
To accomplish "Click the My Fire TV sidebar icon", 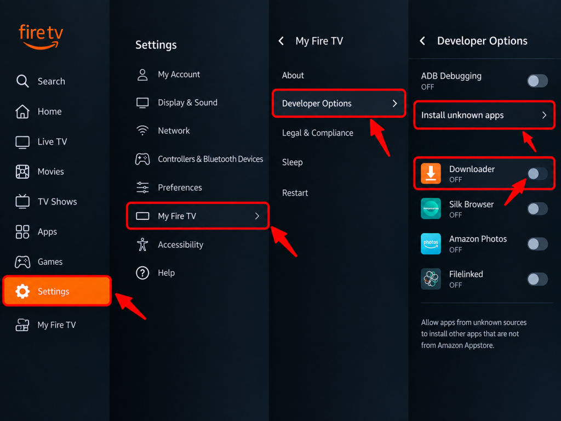I will click(x=22, y=325).
